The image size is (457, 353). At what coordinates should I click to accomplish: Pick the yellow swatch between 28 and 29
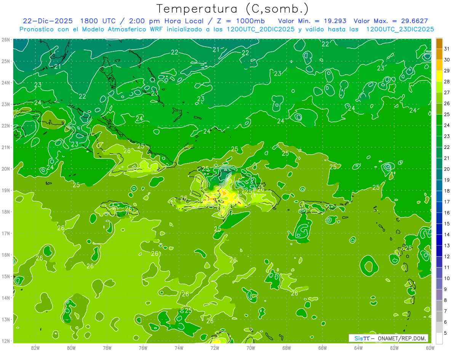[x=439, y=76]
